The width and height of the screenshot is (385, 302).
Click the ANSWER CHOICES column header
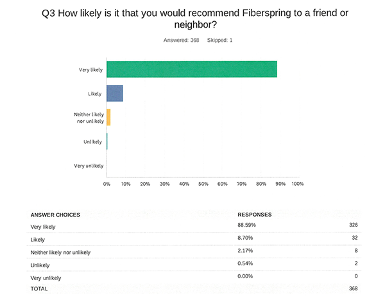coord(55,215)
